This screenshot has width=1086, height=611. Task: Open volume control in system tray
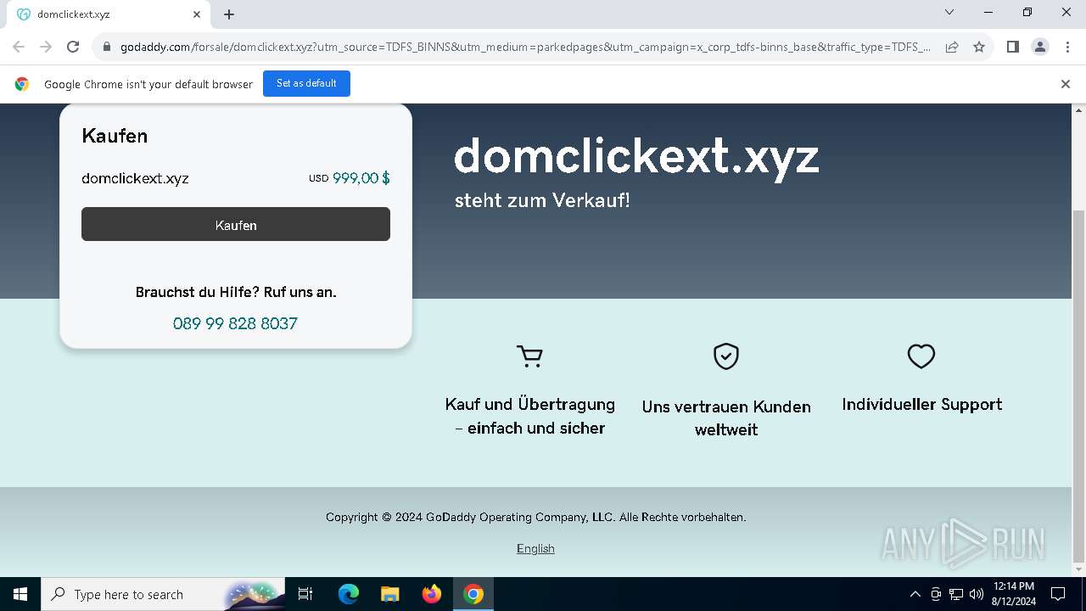pos(976,594)
